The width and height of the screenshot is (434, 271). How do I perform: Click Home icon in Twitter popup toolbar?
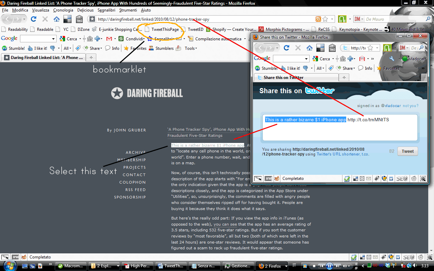click(x=309, y=48)
